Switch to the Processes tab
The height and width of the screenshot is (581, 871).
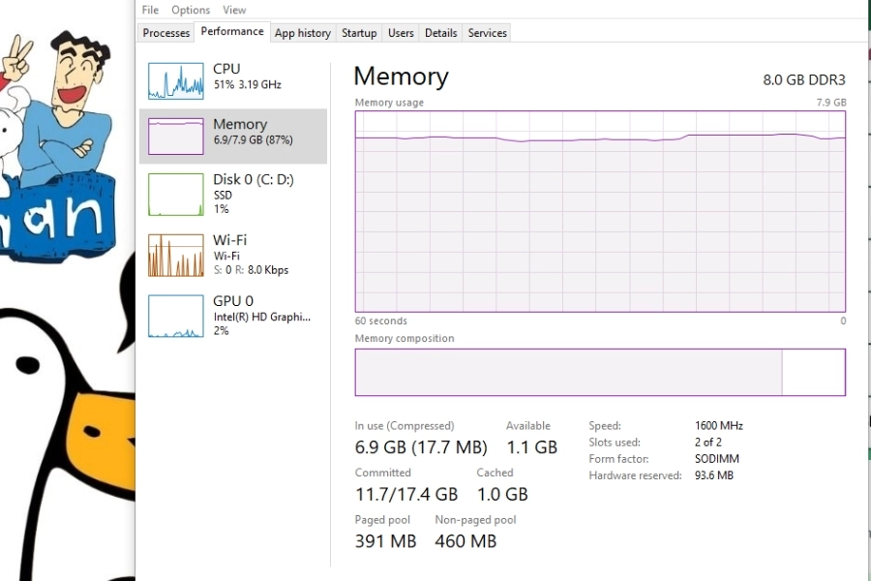166,33
